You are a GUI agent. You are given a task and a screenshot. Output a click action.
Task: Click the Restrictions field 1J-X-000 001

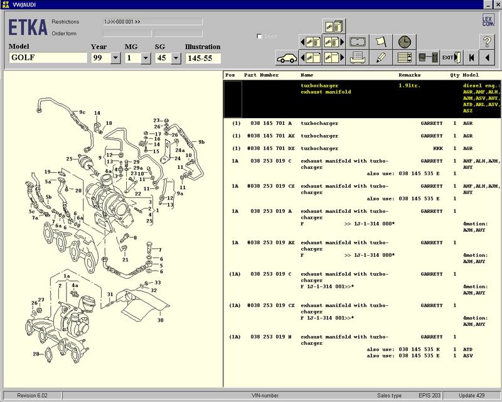click(x=152, y=22)
